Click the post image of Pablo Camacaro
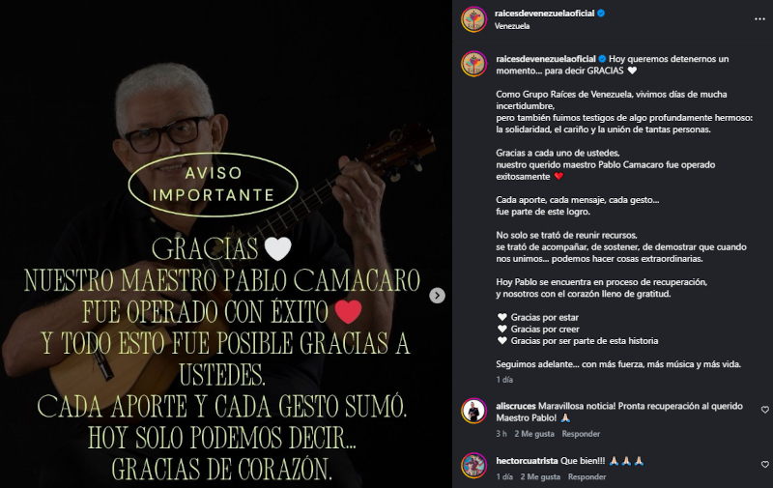This screenshot has width=773, height=488. click(226, 244)
